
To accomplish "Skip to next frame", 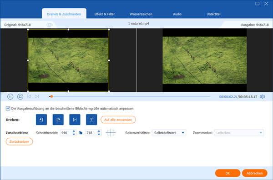I will pos(37,96).
